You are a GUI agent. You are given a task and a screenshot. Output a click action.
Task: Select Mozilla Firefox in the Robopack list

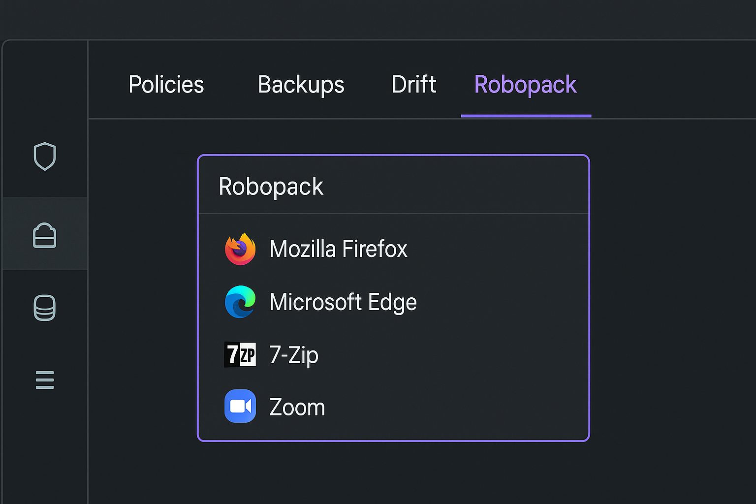point(338,249)
